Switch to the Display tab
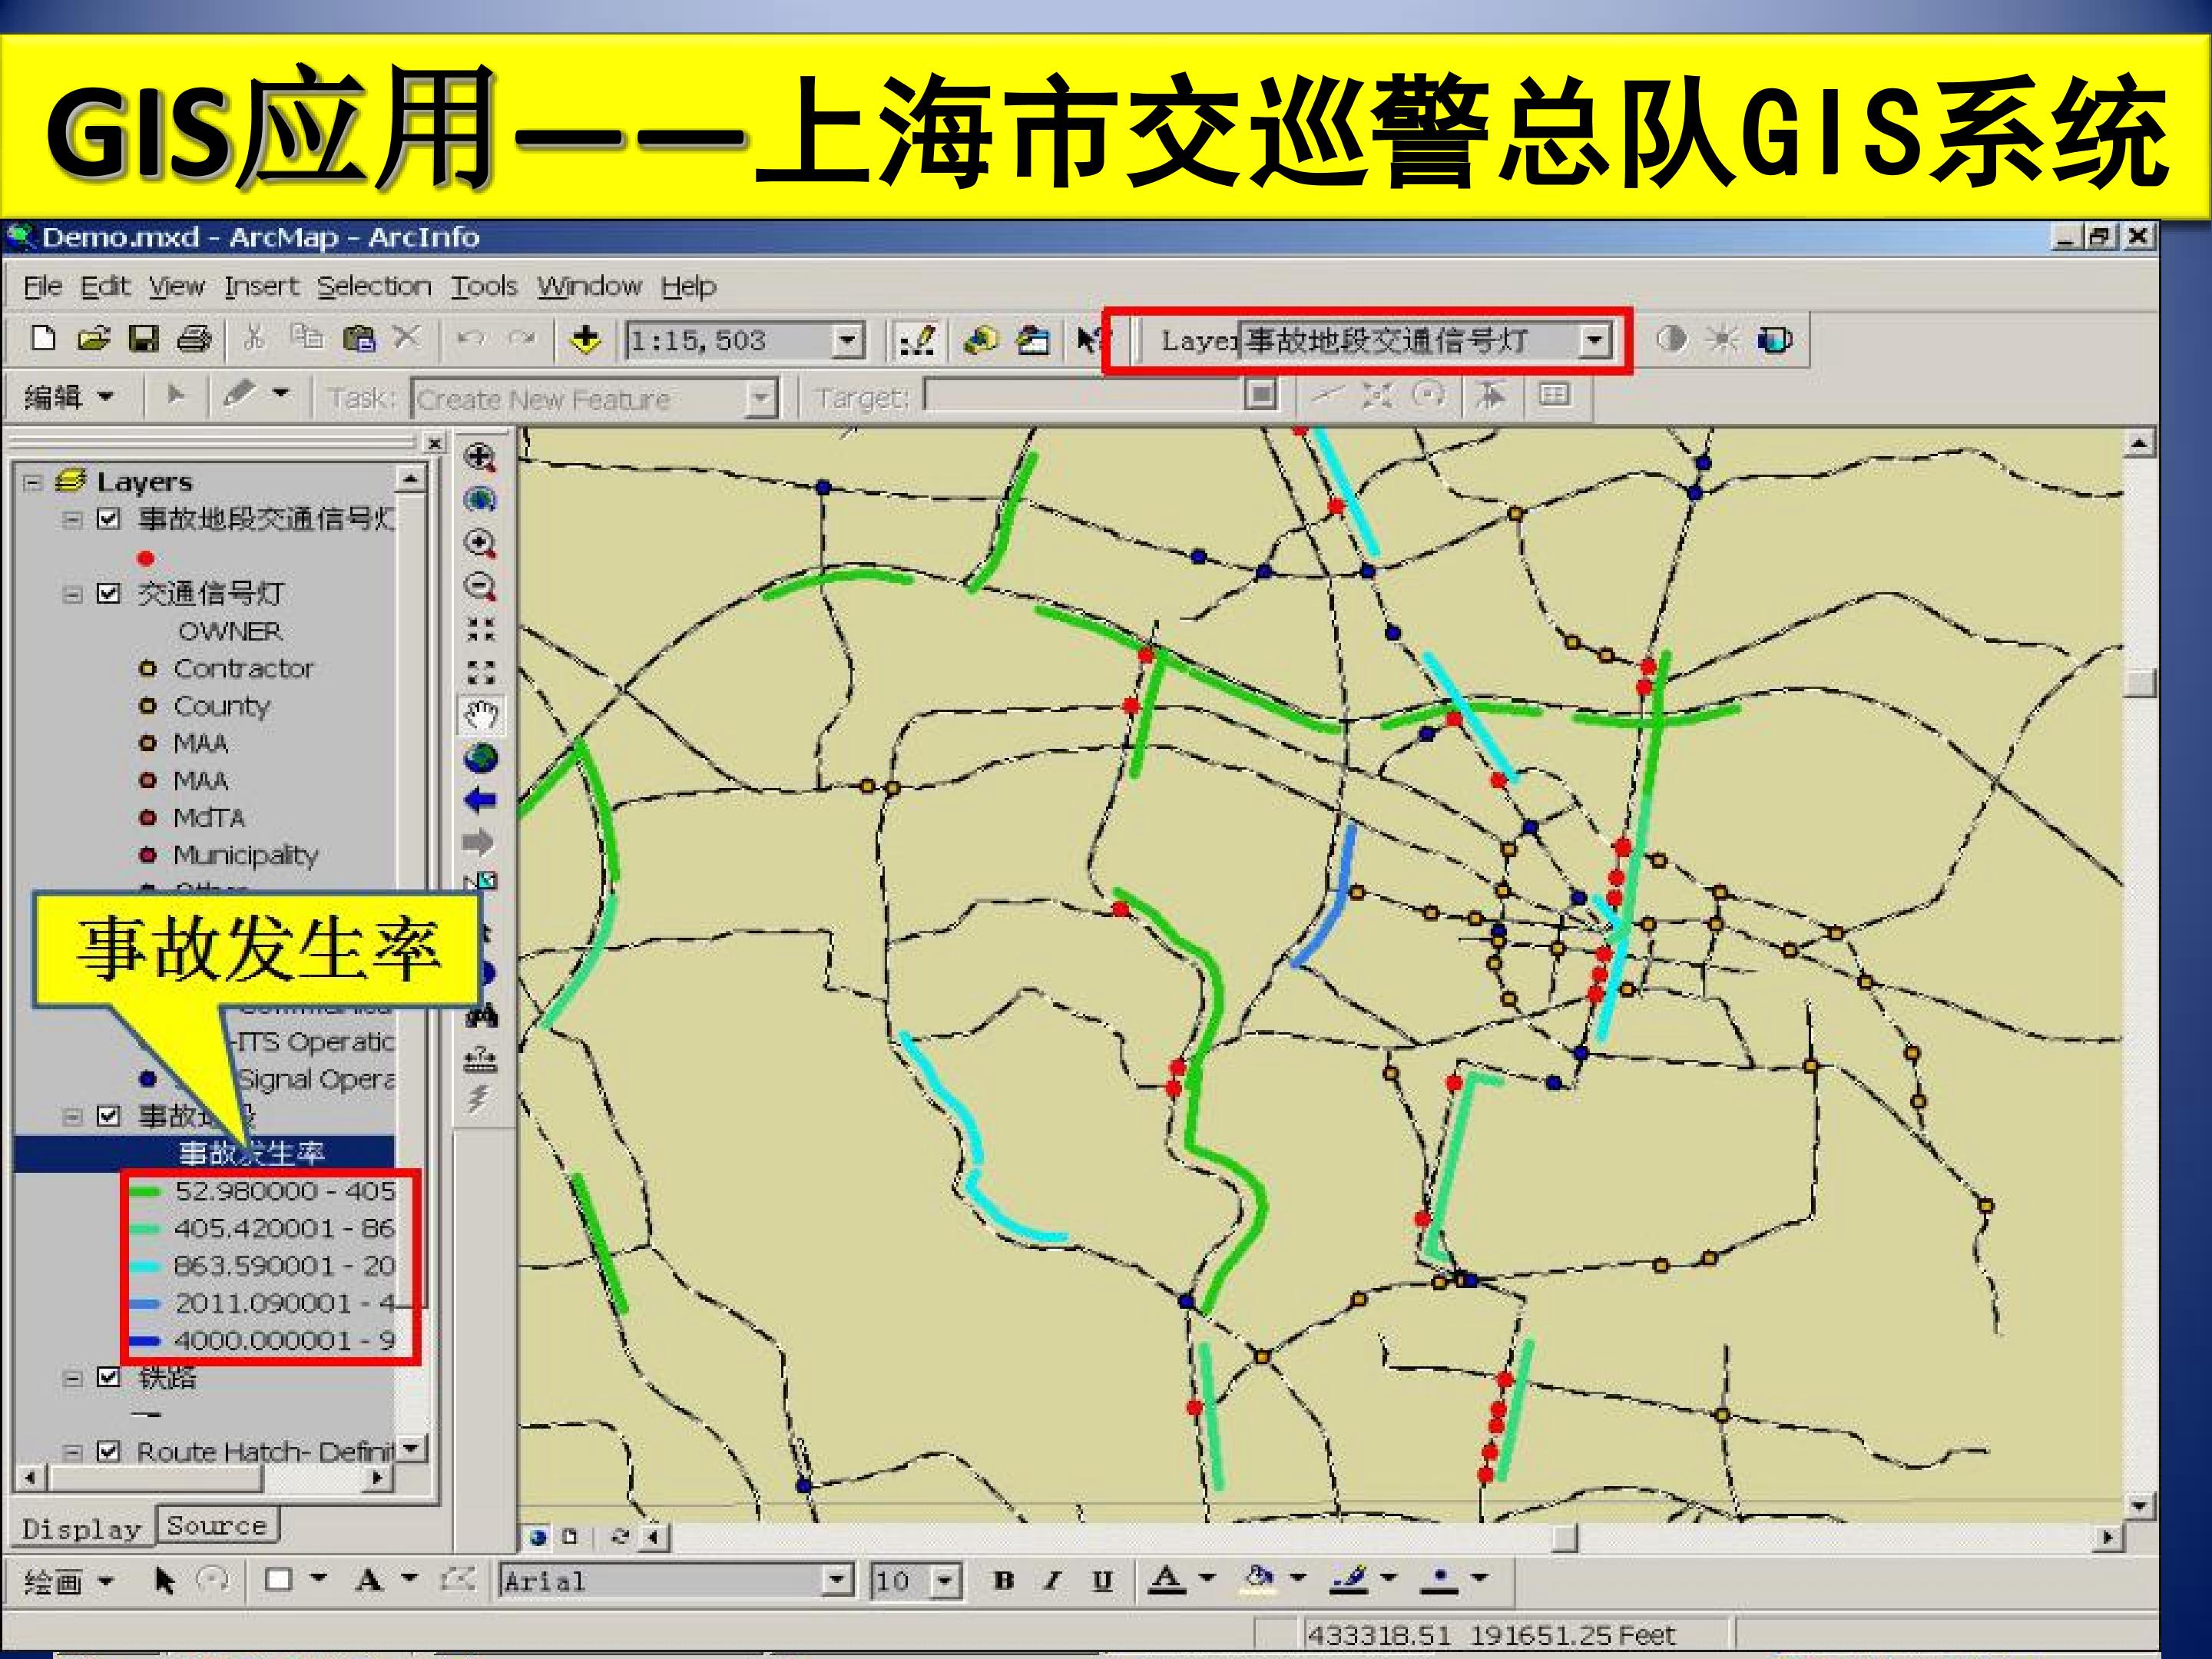The height and width of the screenshot is (1659, 2212). point(81,1529)
